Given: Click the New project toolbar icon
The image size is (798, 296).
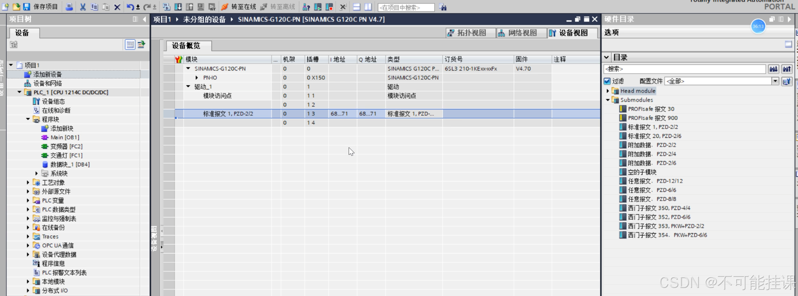Looking at the screenshot, I should (6, 7).
